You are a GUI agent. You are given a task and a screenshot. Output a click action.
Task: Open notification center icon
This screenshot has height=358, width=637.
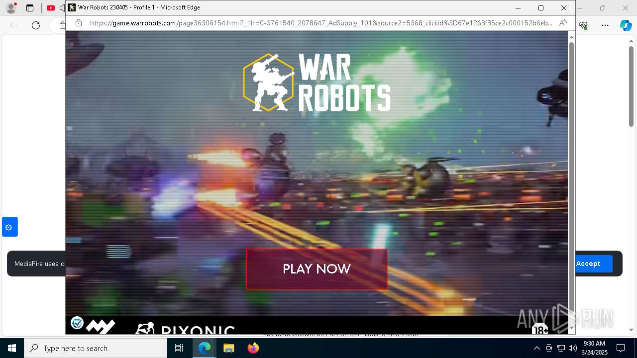pos(621,348)
